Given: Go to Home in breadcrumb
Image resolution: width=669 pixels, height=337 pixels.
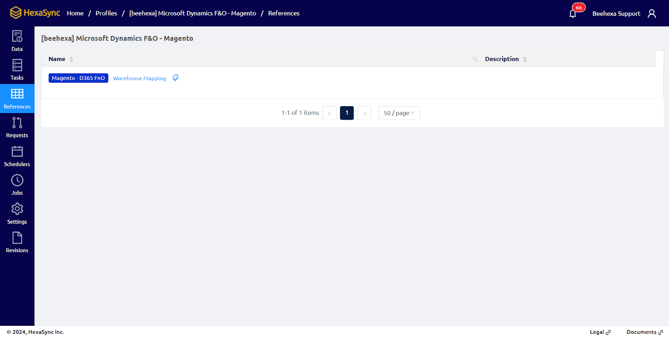Looking at the screenshot, I should click(x=75, y=13).
